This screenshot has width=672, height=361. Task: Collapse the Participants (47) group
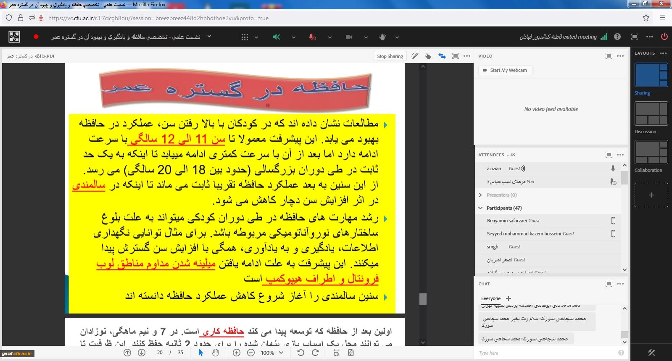(480, 208)
